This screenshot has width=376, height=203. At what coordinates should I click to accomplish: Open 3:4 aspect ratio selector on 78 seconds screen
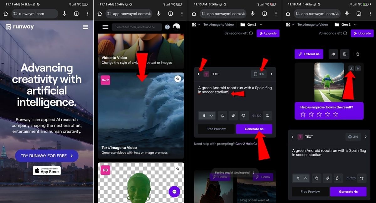[353, 137]
